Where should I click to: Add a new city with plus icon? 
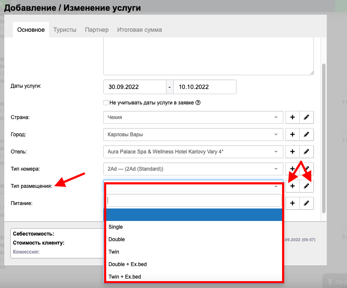point(292,135)
